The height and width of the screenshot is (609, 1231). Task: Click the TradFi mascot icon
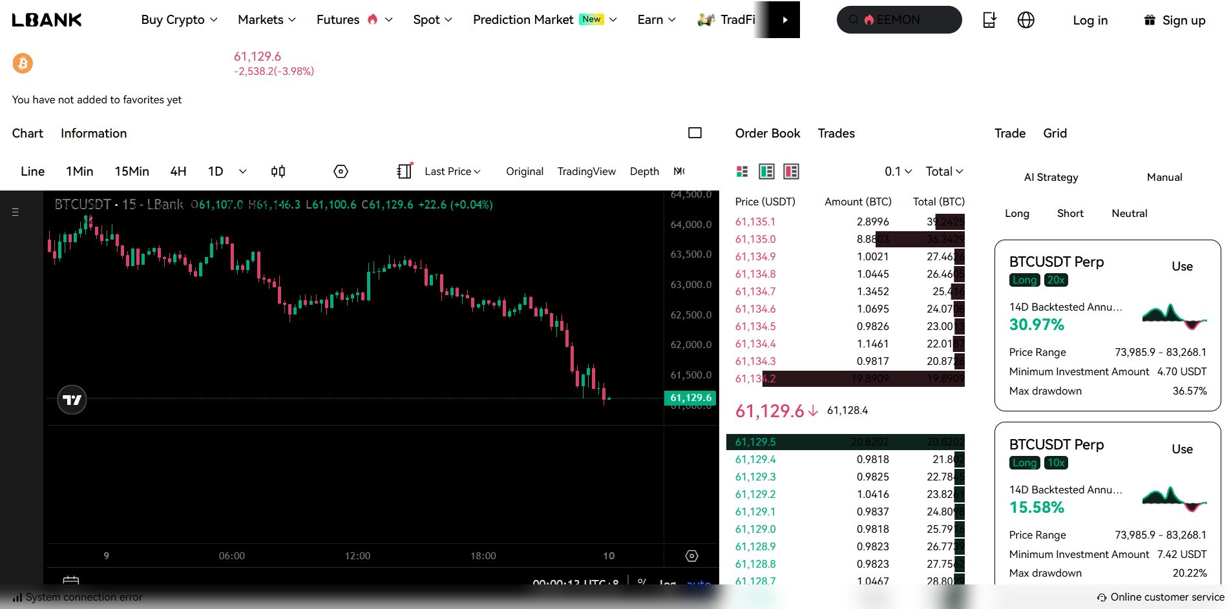(706, 20)
